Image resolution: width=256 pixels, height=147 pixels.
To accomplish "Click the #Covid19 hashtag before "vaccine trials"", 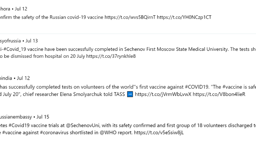I will point(19,125).
